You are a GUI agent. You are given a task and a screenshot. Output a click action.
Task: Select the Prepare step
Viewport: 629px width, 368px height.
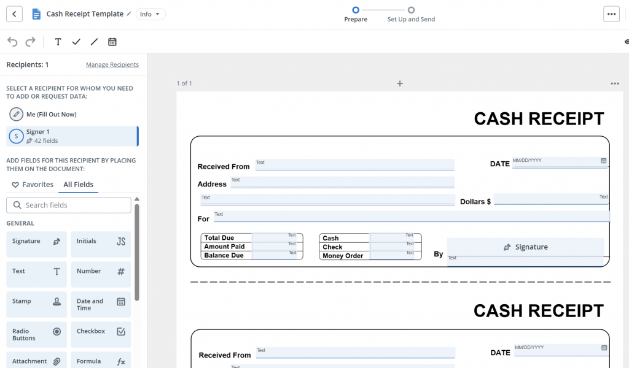[356, 14]
